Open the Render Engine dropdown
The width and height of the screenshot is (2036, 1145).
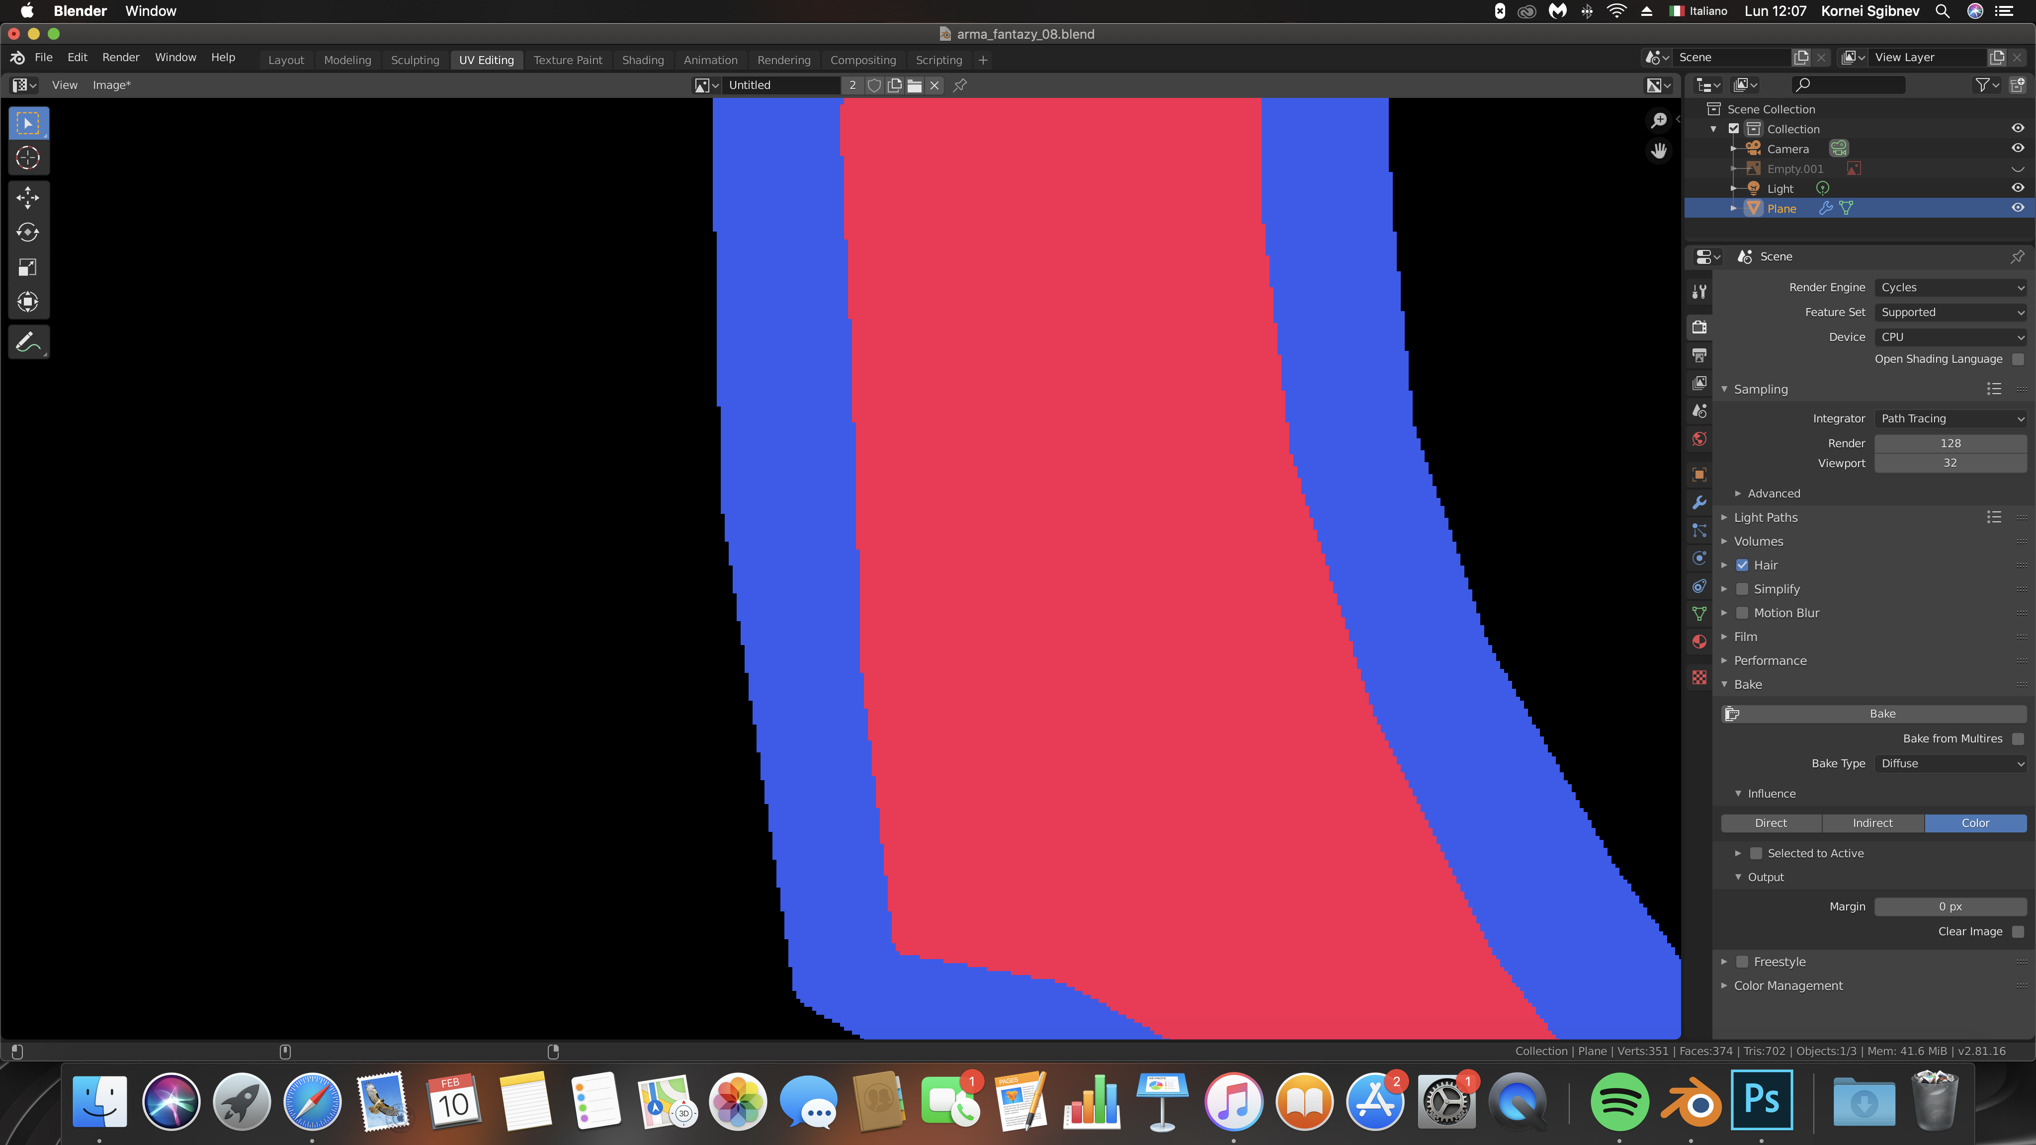pyautogui.click(x=1950, y=287)
